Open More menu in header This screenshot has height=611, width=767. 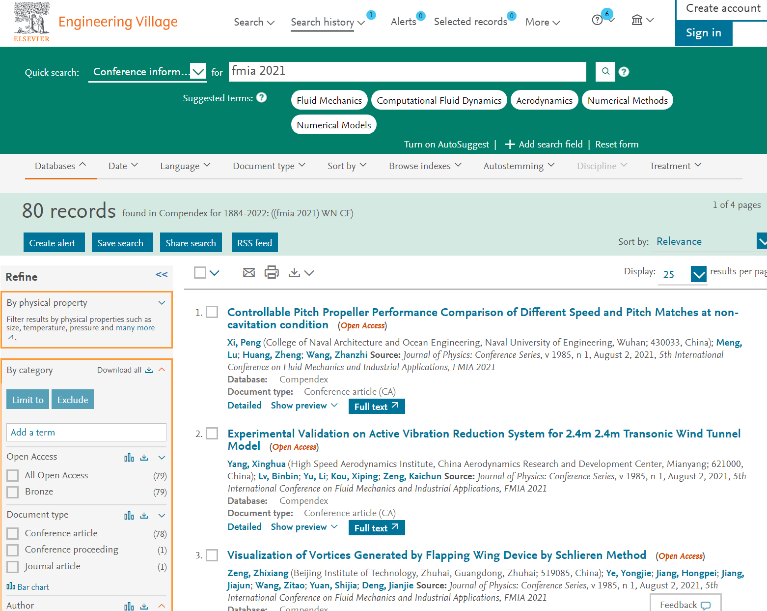coord(542,22)
